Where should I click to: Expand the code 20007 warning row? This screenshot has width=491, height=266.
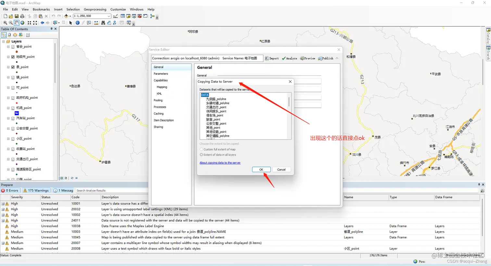pyautogui.click(x=3, y=243)
